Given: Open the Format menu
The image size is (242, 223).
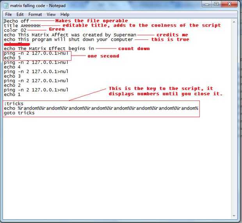Looking at the screenshot, I should tap(35, 14).
